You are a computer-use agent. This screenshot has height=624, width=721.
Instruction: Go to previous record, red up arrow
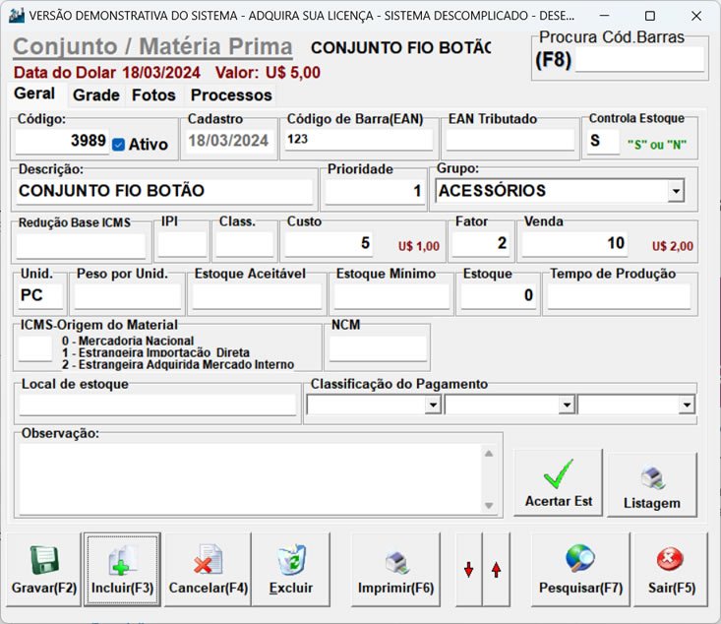[496, 570]
